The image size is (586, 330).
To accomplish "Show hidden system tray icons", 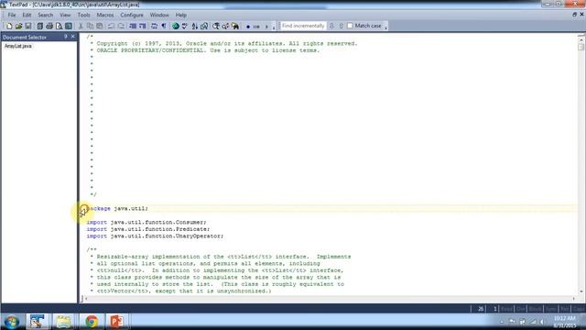I will click(502, 322).
